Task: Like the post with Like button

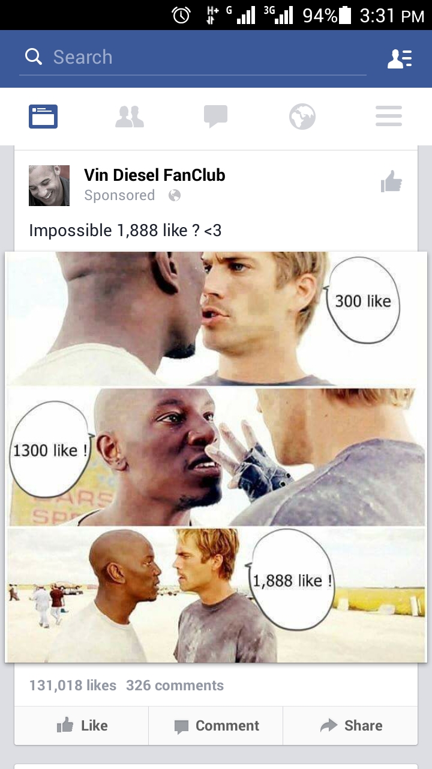Action: click(x=82, y=726)
